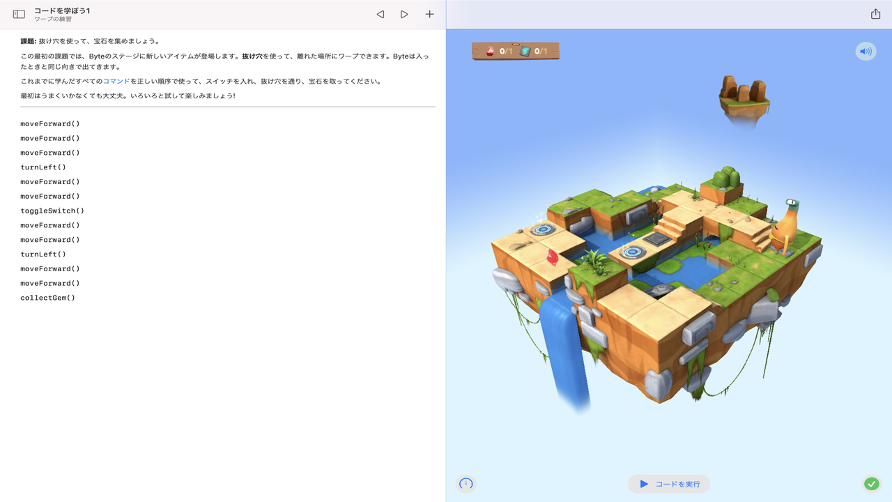Select moveForward() line right after toggleSwitch()
Screen dimensions: 892x502
click(x=50, y=225)
